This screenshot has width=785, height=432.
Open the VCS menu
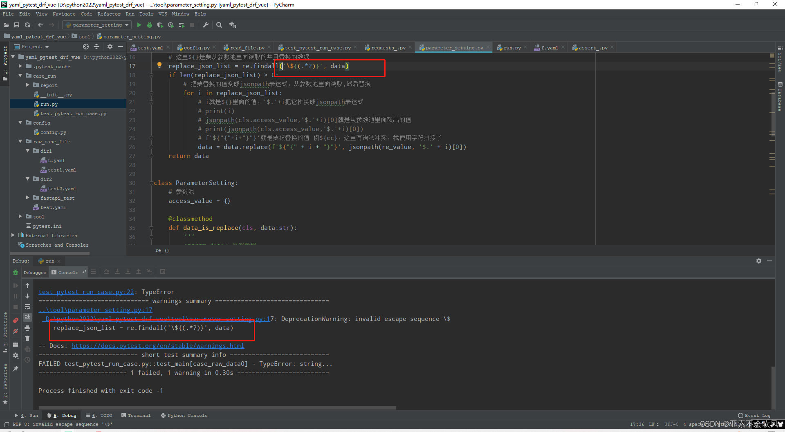point(163,14)
